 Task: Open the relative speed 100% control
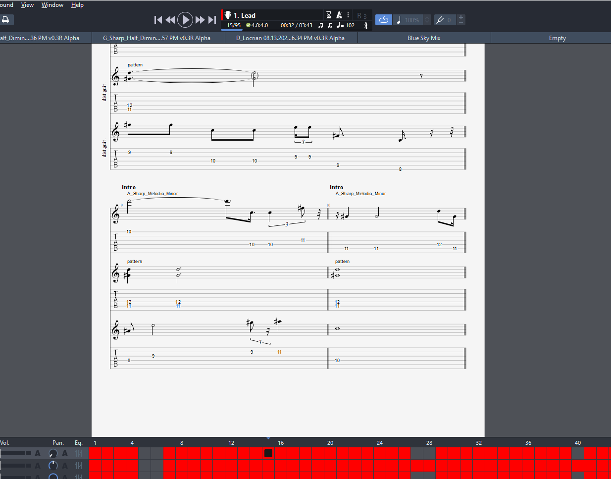tap(412, 20)
